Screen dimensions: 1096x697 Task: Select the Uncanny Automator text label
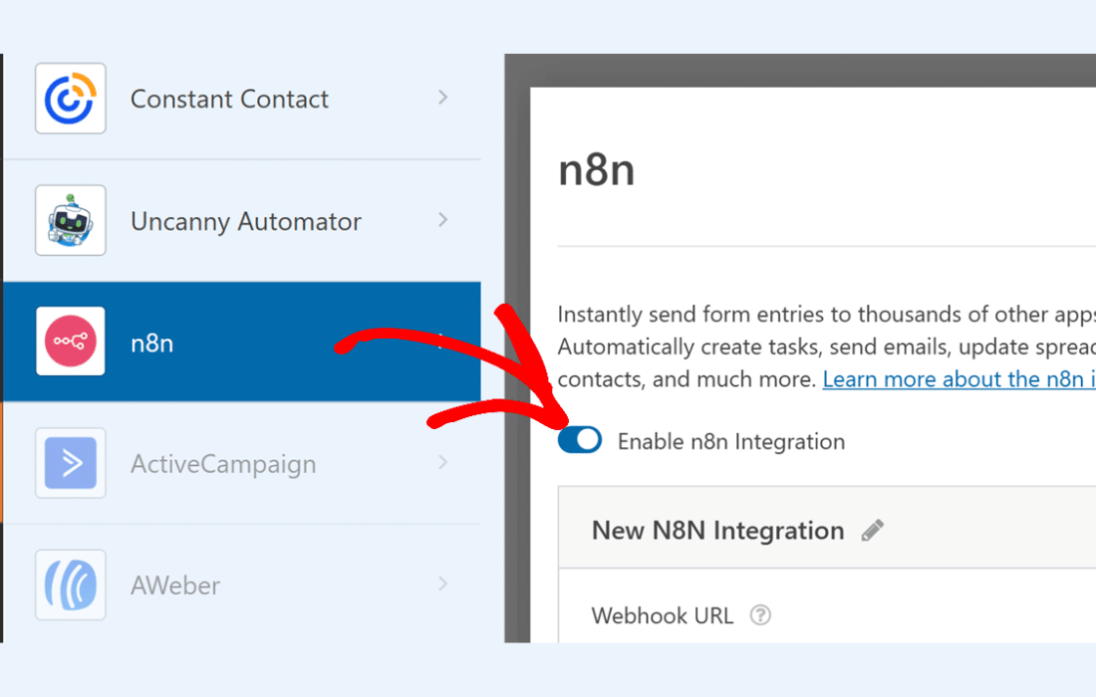coord(245,221)
